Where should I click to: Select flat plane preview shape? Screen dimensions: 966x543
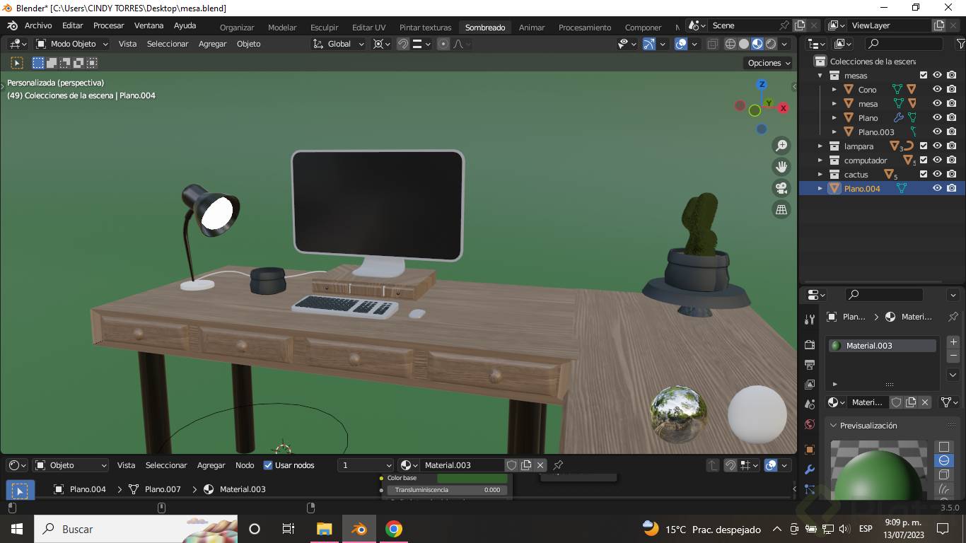[x=943, y=447]
